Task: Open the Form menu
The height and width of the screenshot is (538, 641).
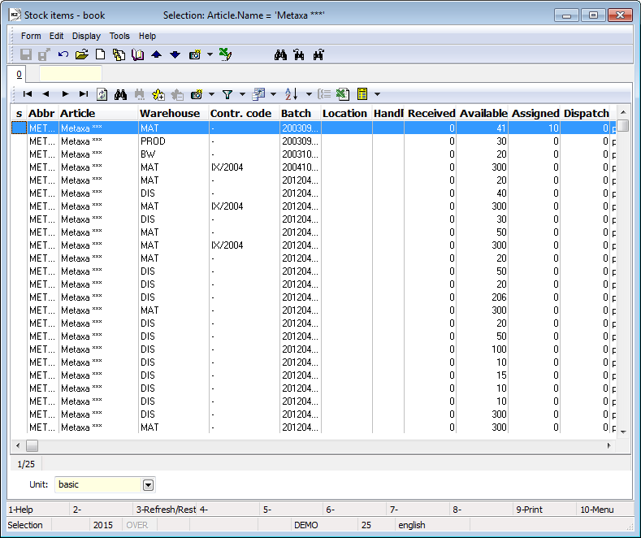Action: 31,36
